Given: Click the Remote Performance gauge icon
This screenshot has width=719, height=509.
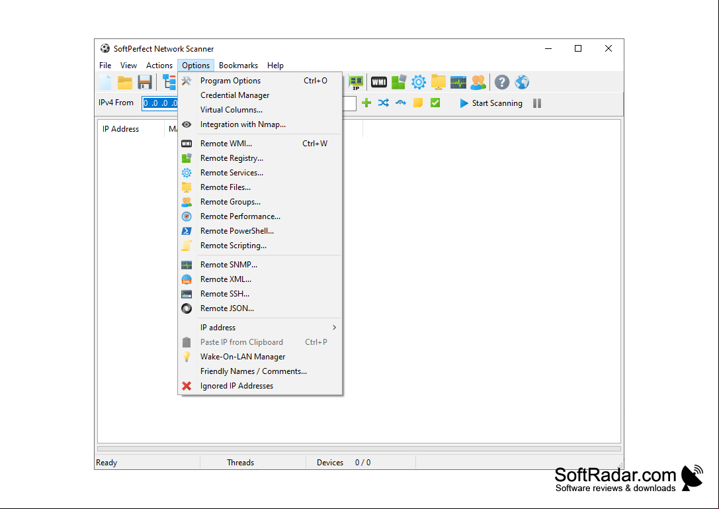Looking at the screenshot, I should pos(187,216).
